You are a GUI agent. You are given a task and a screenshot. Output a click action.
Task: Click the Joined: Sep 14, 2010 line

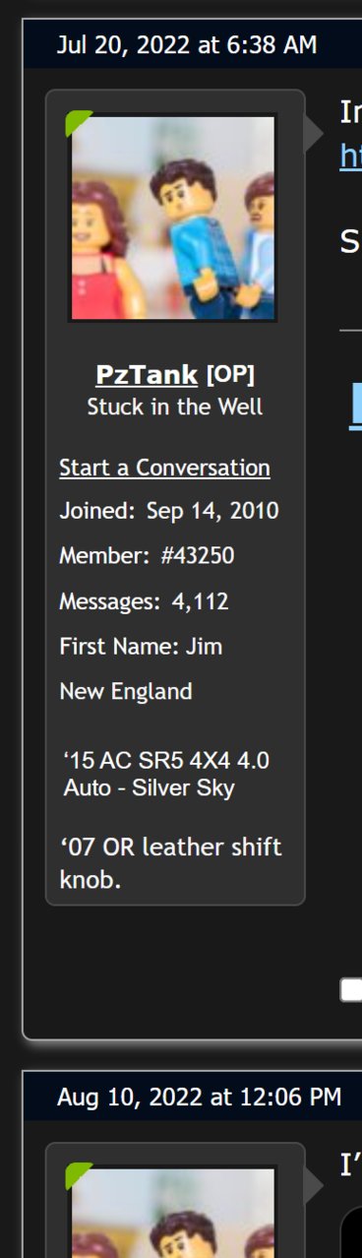click(169, 511)
